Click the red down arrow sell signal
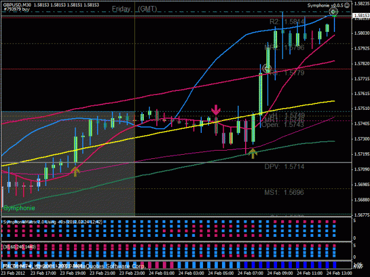 pyautogui.click(x=215, y=110)
